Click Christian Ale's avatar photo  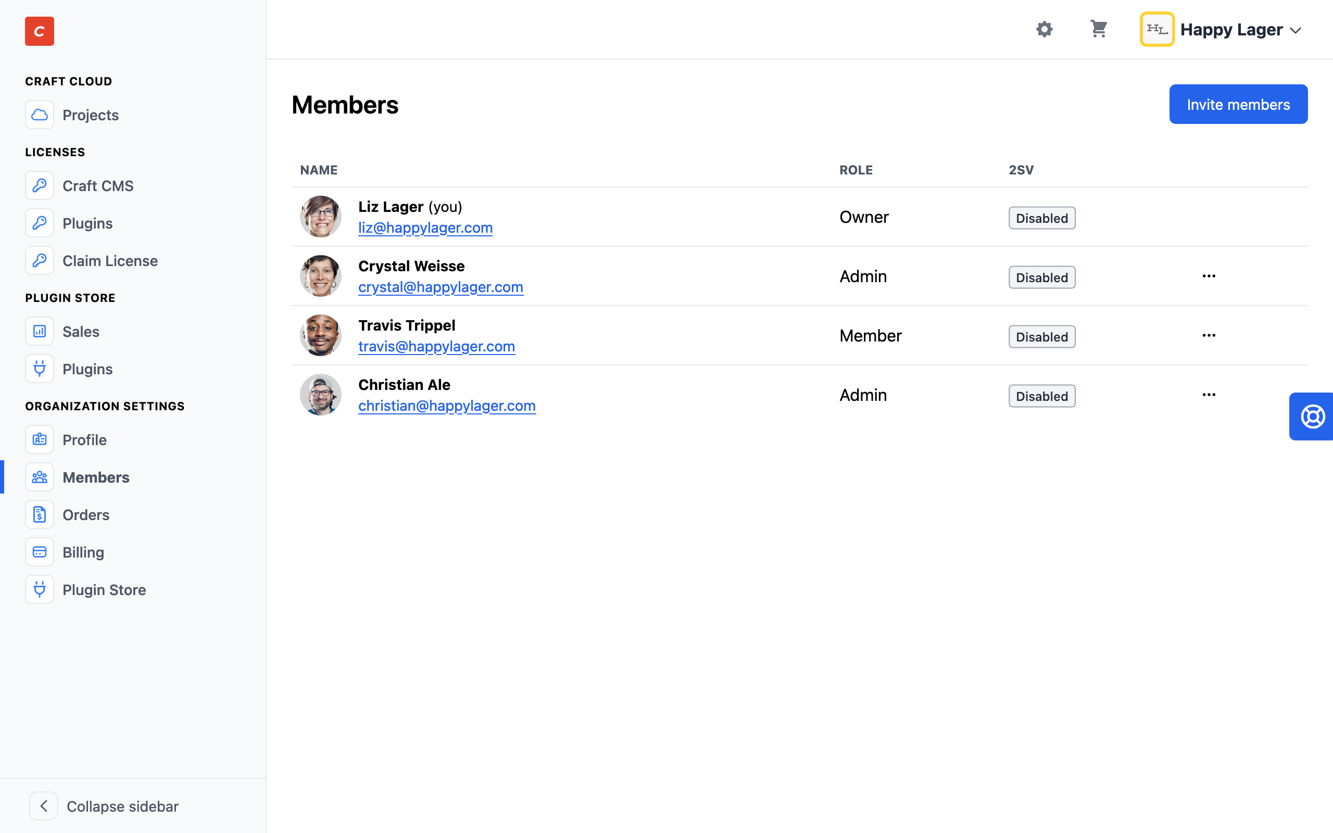(x=321, y=395)
